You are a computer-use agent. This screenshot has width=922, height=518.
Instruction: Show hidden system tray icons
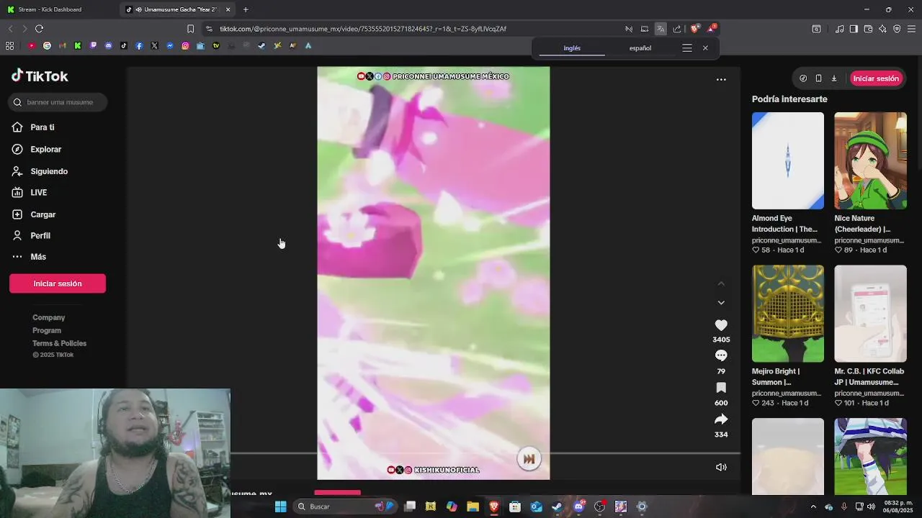[x=813, y=506]
